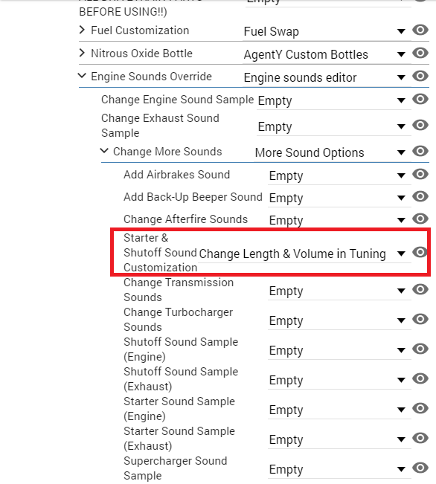This screenshot has width=436, height=484.
Task: Click eye icon for Change More Sounds
Action: [x=420, y=151]
